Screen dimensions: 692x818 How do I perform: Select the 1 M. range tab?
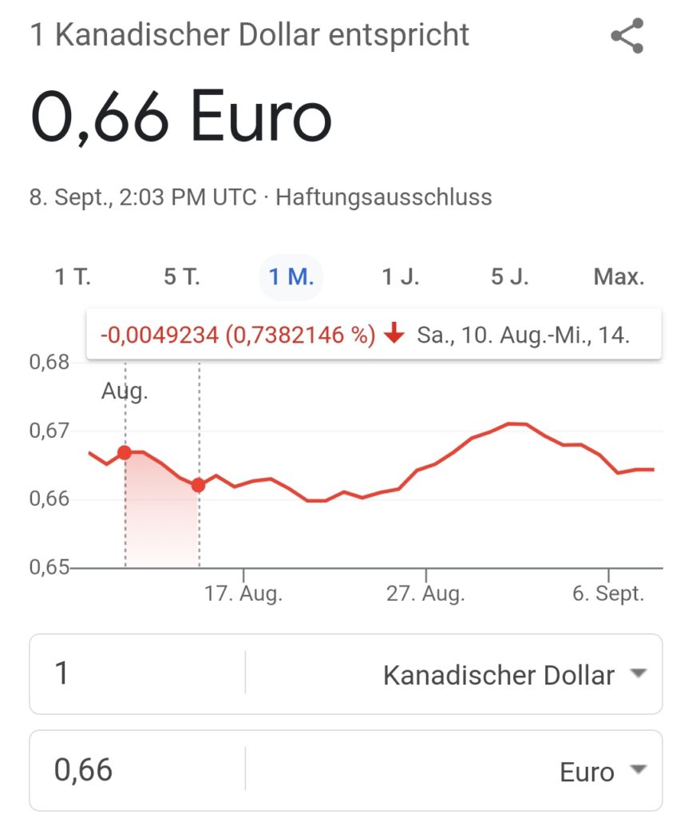pos(291,277)
